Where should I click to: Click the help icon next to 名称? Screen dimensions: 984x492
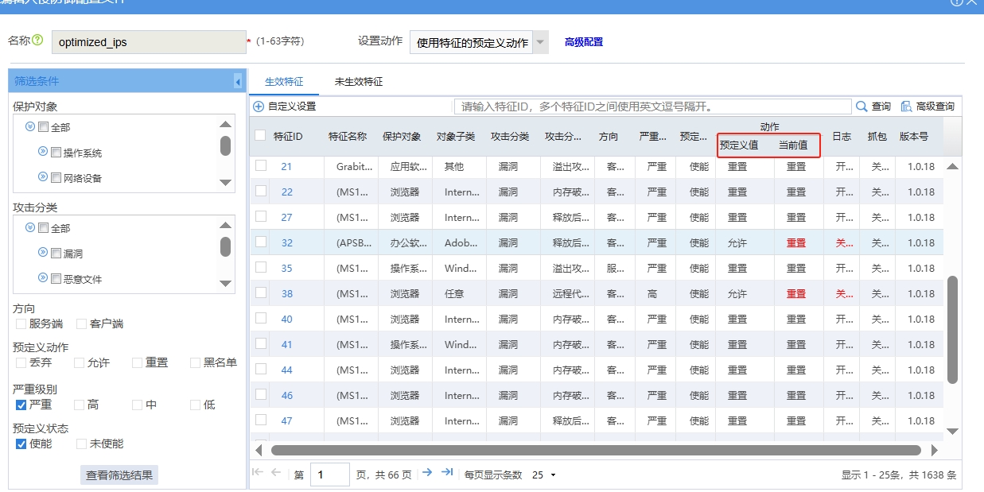pos(37,41)
